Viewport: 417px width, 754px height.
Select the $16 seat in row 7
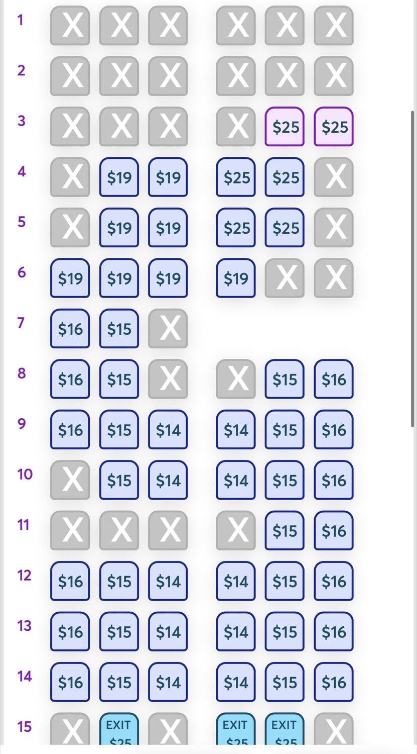pos(70,329)
